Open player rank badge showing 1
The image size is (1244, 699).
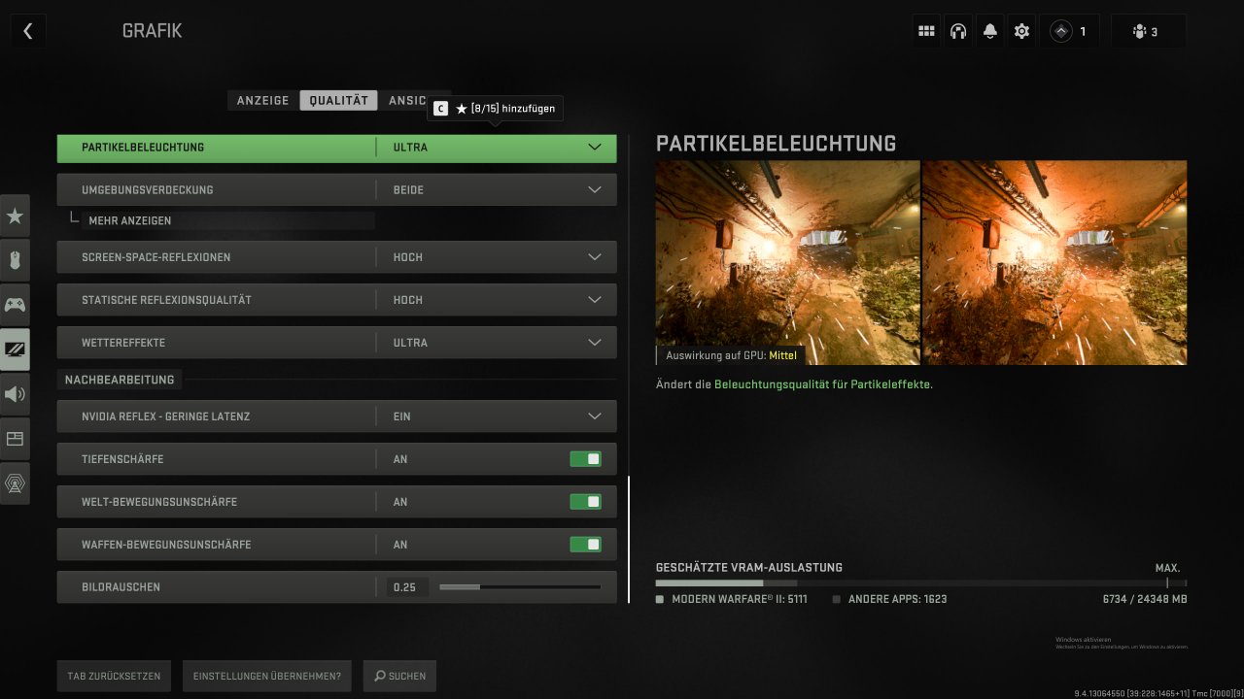pyautogui.click(x=1070, y=31)
